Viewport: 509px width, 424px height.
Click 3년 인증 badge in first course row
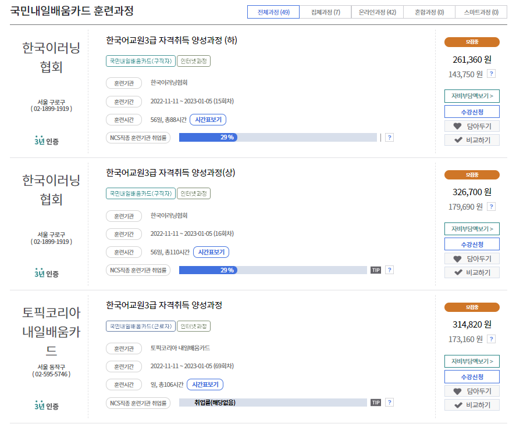coord(47,141)
